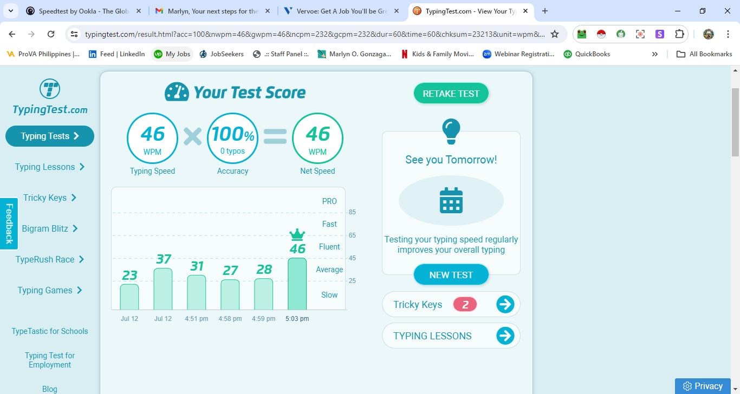Click the back navigation arrow

point(12,34)
